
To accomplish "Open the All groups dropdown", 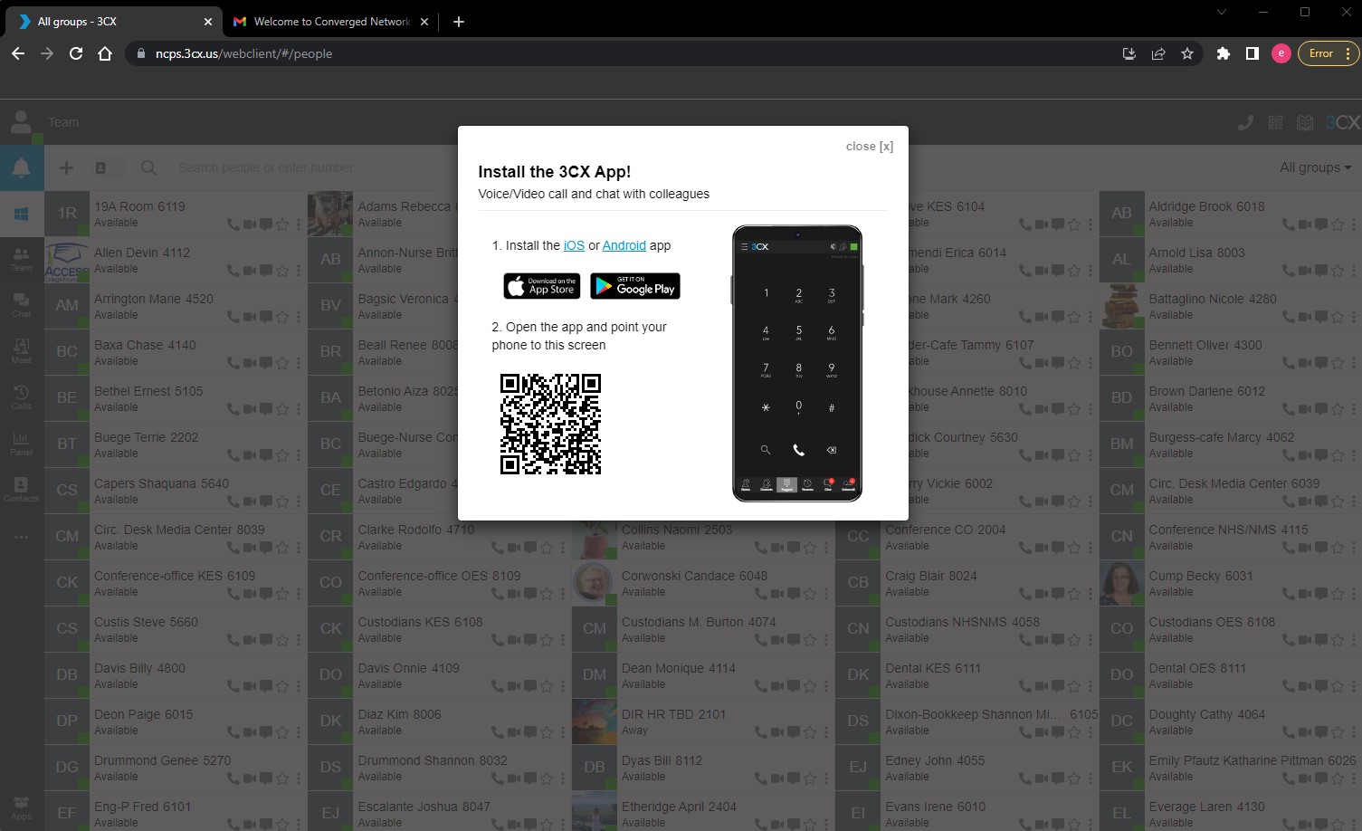I will pyautogui.click(x=1315, y=167).
